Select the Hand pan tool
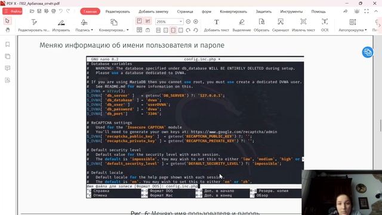The height and width of the screenshot is (215, 382). (8, 30)
